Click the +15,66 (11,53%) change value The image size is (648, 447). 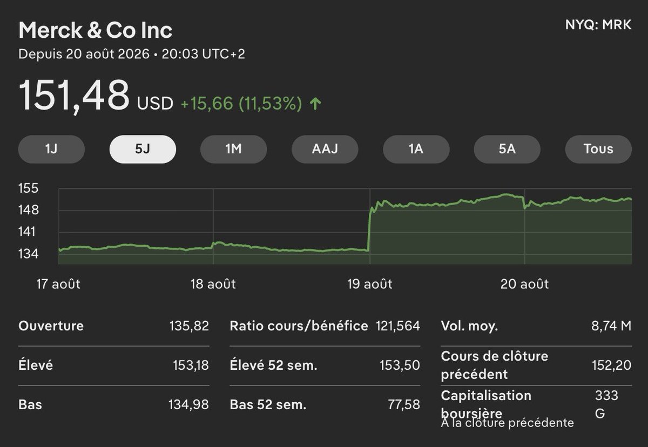coord(241,104)
